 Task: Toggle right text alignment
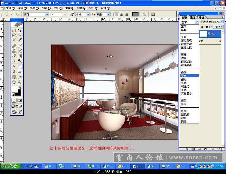pyautogui.click(x=127, y=14)
